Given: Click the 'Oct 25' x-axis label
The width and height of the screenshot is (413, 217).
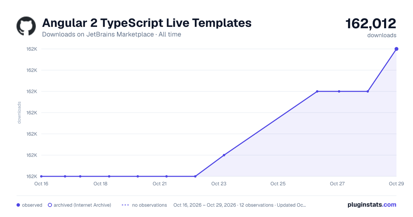Looking at the screenshot, I should coord(278,184).
